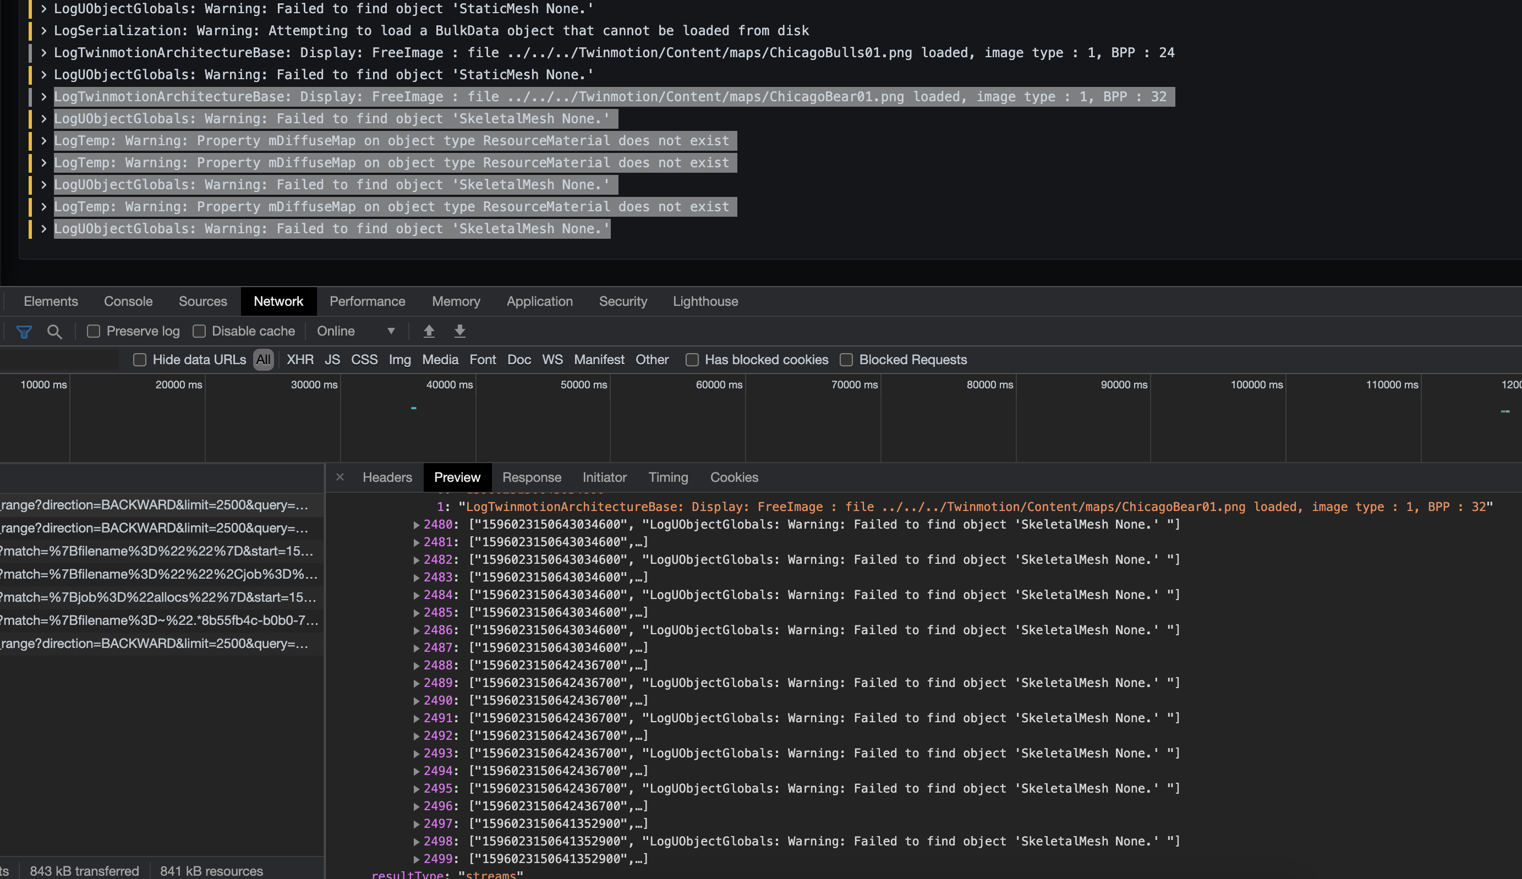1522x879 pixels.
Task: Expand the LogSerialization BulkData console warning
Action: (43, 30)
